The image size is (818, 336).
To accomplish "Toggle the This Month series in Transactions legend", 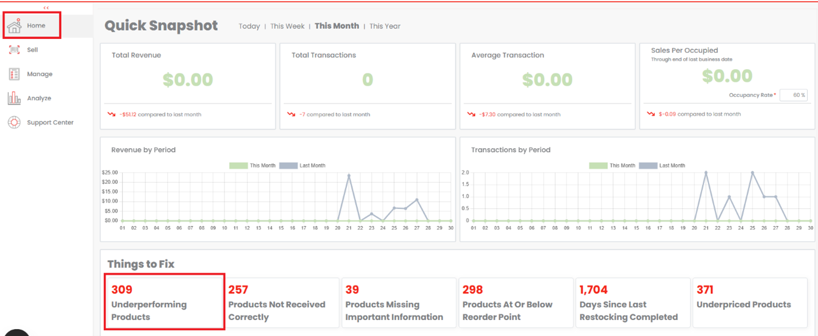I will click(x=616, y=165).
